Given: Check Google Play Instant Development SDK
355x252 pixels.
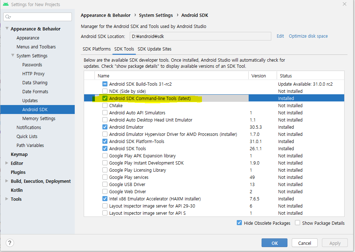Looking at the screenshot, I should coord(105,163).
